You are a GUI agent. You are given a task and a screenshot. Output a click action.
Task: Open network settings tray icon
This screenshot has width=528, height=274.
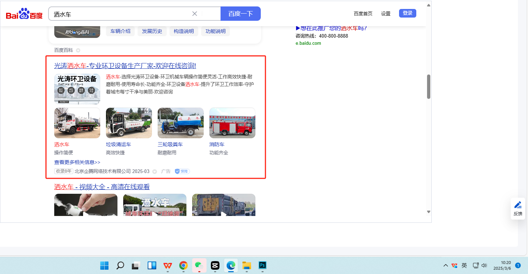click(476, 265)
